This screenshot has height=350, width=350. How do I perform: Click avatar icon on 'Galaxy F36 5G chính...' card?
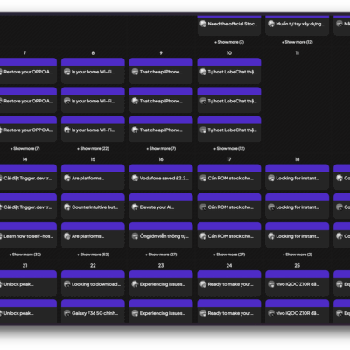point(67,313)
